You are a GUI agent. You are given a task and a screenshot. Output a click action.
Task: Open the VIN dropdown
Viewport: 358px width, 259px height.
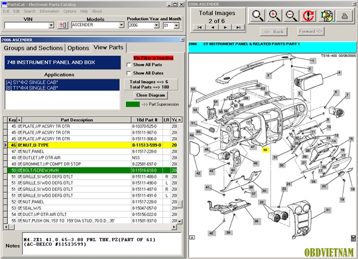tap(51, 25)
